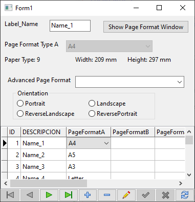Click the Width: 209 mm label
Image resolution: width=195 pixels, height=202 pixels.
pyautogui.click(x=96, y=60)
